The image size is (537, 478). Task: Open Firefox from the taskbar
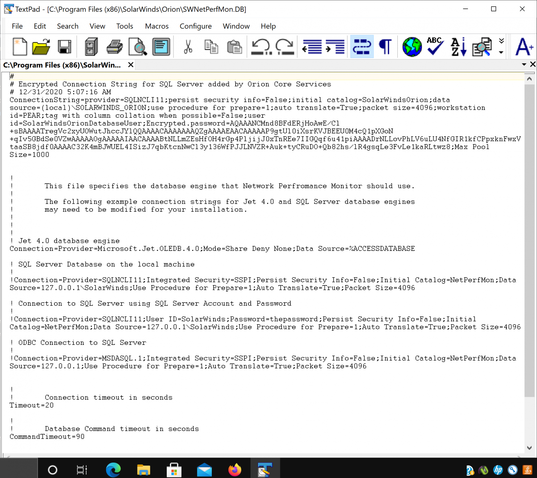click(x=235, y=470)
